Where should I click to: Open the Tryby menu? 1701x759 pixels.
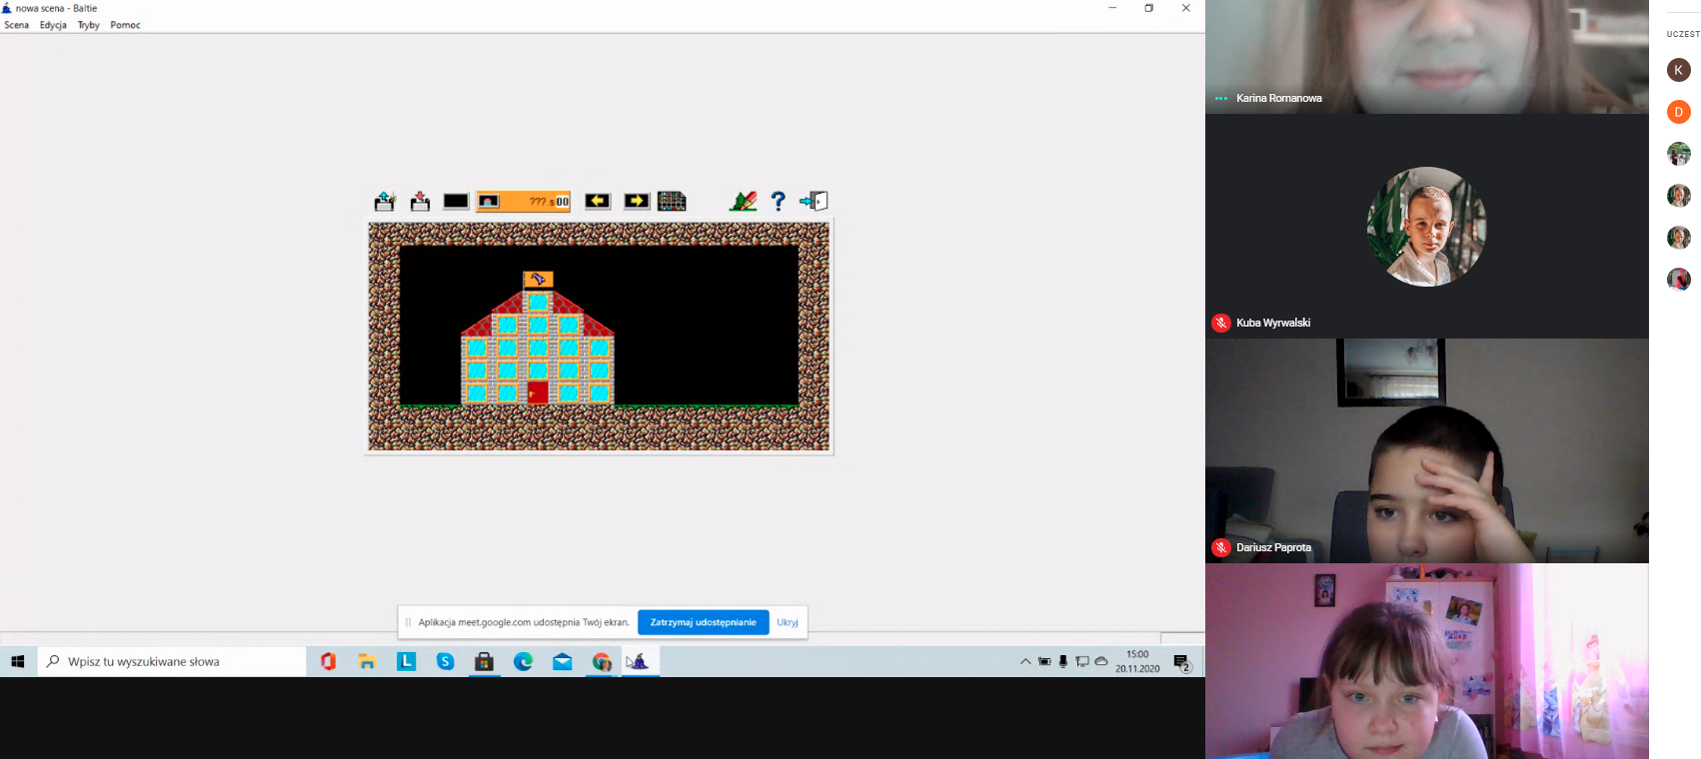[89, 25]
